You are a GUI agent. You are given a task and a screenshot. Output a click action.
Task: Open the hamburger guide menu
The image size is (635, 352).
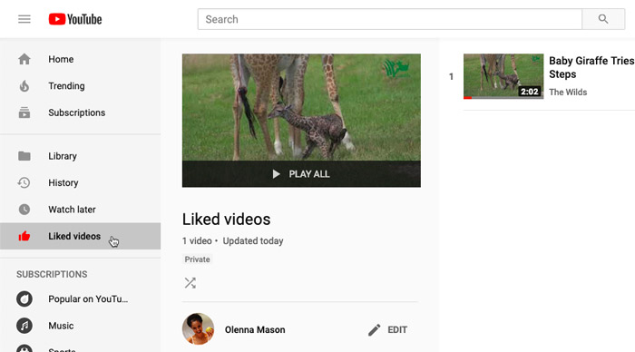(24, 19)
